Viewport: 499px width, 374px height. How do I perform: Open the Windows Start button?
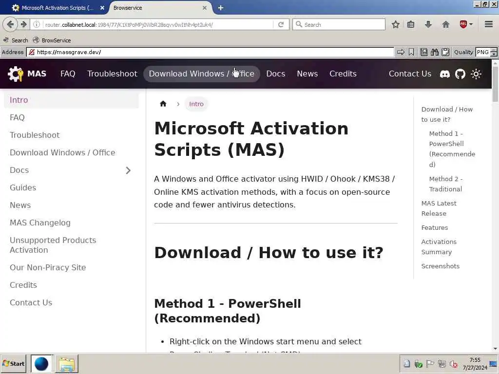click(13, 364)
